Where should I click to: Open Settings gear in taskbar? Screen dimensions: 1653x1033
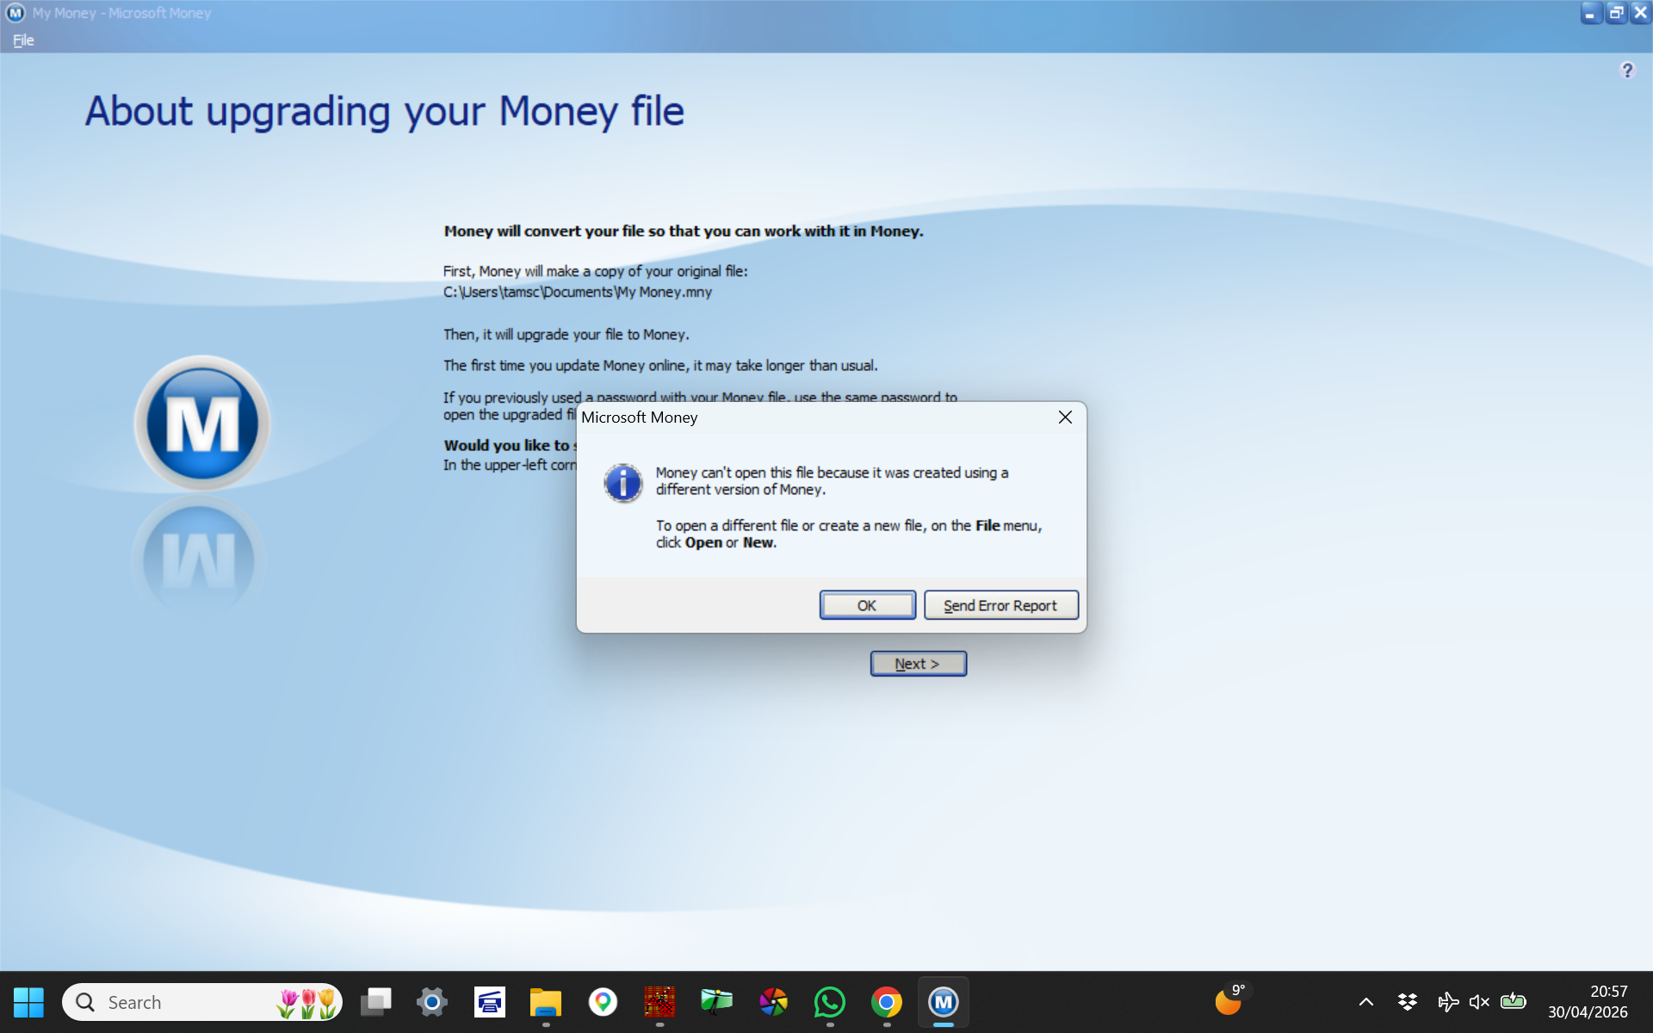point(432,1002)
